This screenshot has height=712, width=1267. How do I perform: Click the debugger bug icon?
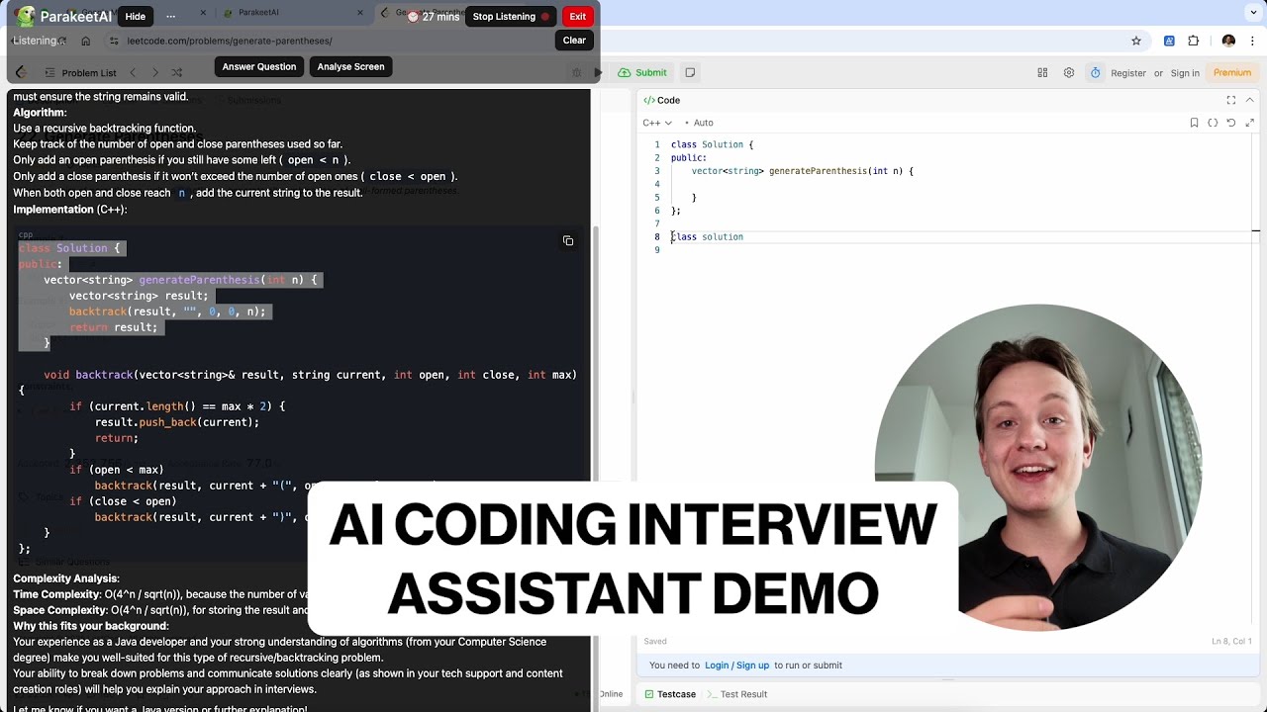click(576, 72)
